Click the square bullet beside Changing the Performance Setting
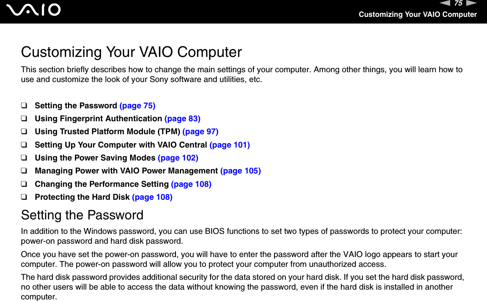 (x=24, y=184)
